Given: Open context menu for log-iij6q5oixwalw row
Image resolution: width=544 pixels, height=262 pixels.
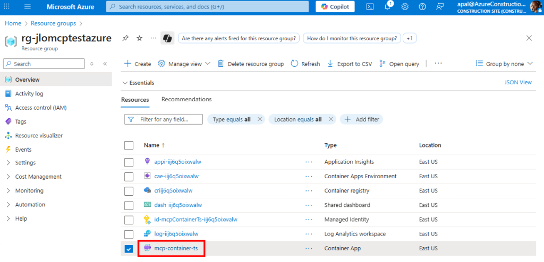Looking at the screenshot, I should (309, 234).
